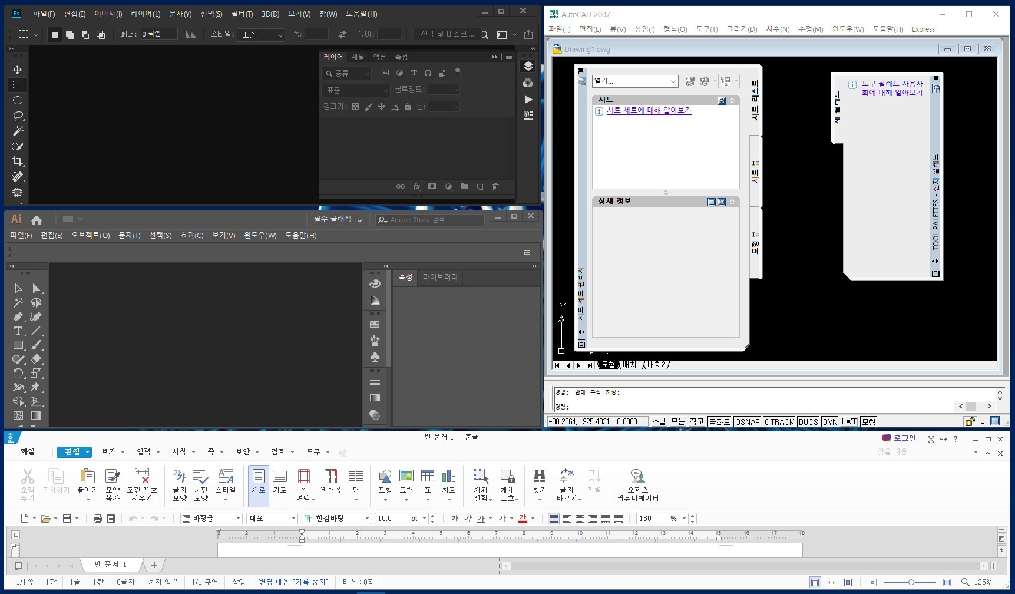1015x594 pixels.
Task: Open 오브젝트 menu in Illustrator
Action: coord(91,235)
